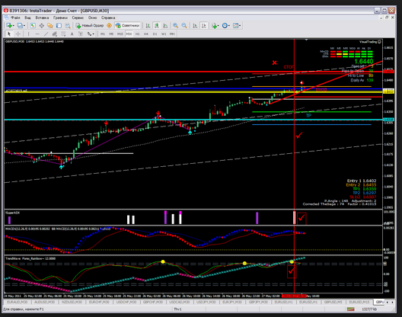Open the EURAUD,M30 chart tab
Screen dimensions: 402x317
(18, 302)
